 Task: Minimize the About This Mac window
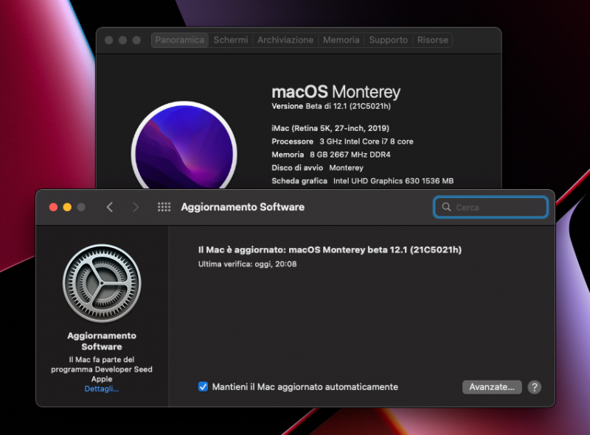pyautogui.click(x=122, y=40)
